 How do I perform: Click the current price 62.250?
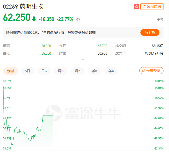coord(17,17)
